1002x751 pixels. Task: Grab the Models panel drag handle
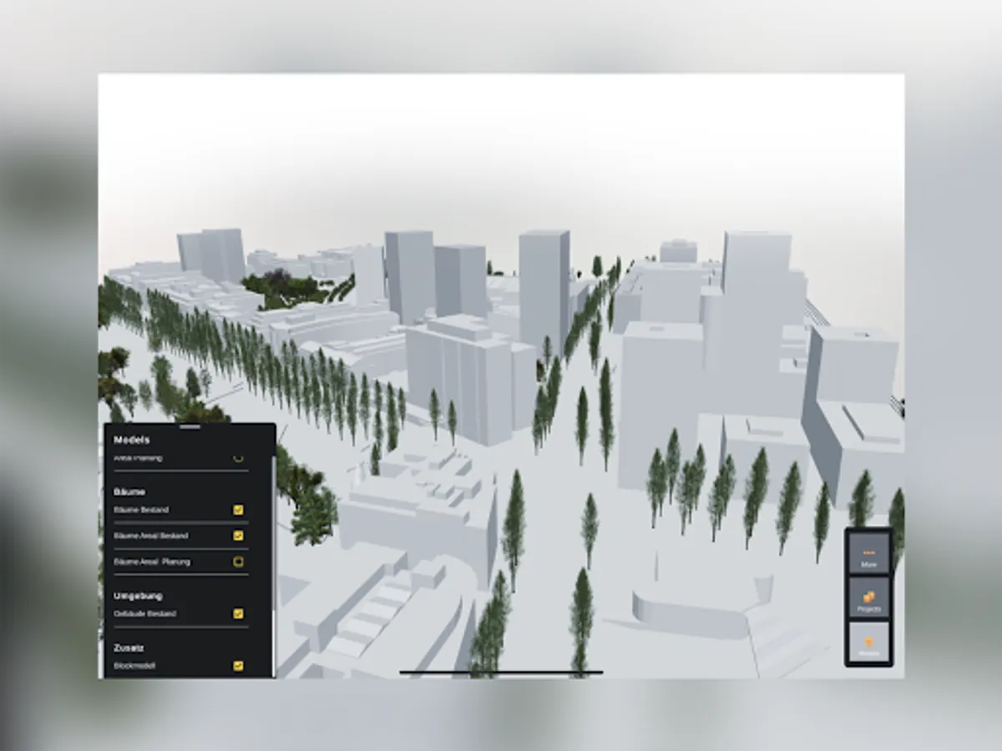[x=190, y=427]
